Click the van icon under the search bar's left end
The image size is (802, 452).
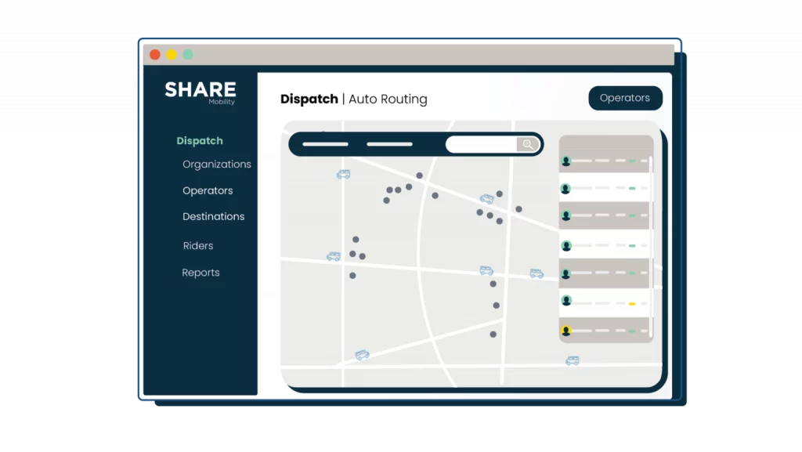tap(343, 175)
